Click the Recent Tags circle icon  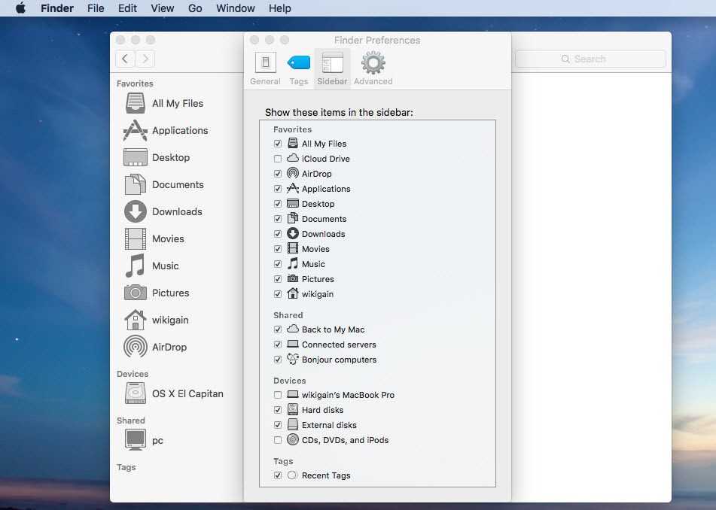293,475
